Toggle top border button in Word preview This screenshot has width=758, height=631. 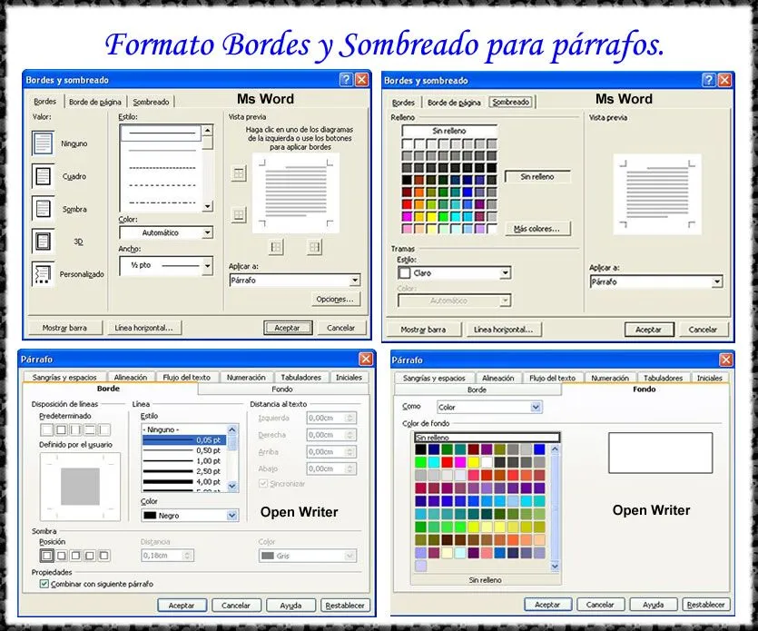[239, 173]
